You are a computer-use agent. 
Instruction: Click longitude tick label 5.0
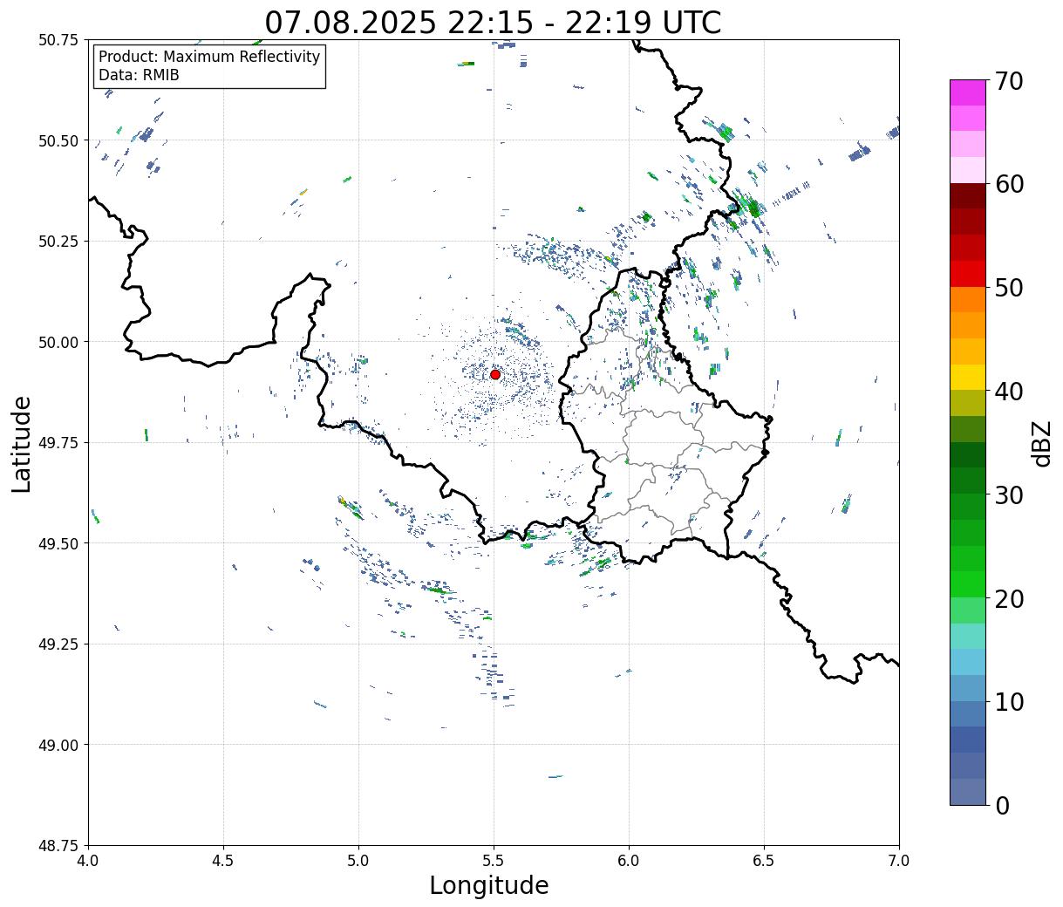(358, 860)
